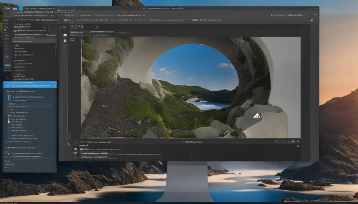Click the small white file icon in left panel list
Viewport: 358px width, 204px height.
tap(9, 121)
